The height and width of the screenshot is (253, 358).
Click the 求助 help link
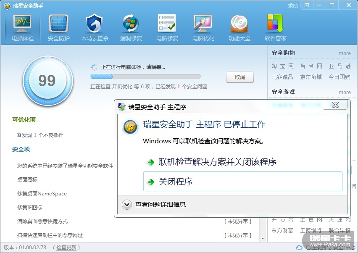pos(293,6)
